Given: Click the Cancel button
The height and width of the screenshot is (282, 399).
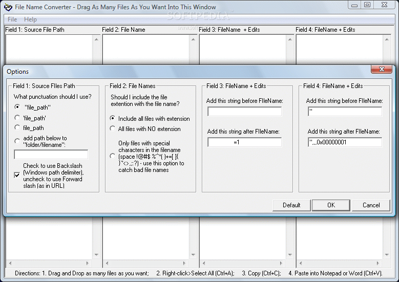Looking at the screenshot, I should [x=371, y=205].
